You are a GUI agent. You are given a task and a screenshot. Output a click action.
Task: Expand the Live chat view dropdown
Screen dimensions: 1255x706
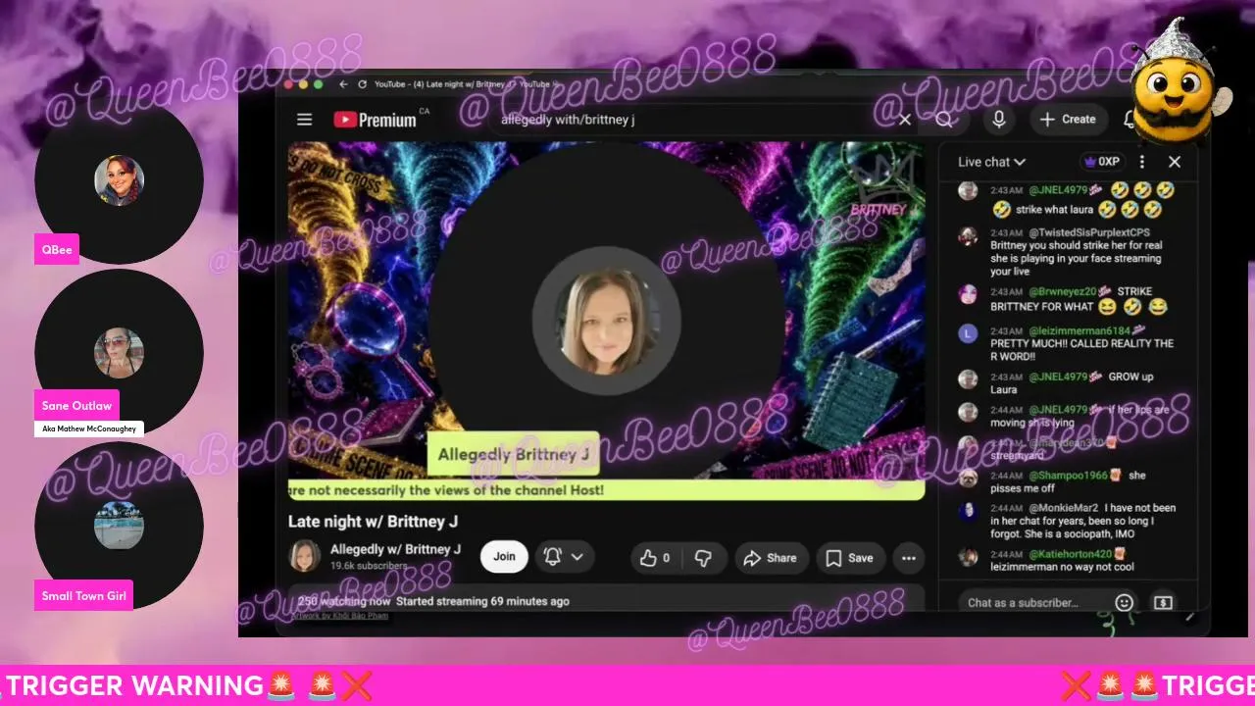click(991, 162)
